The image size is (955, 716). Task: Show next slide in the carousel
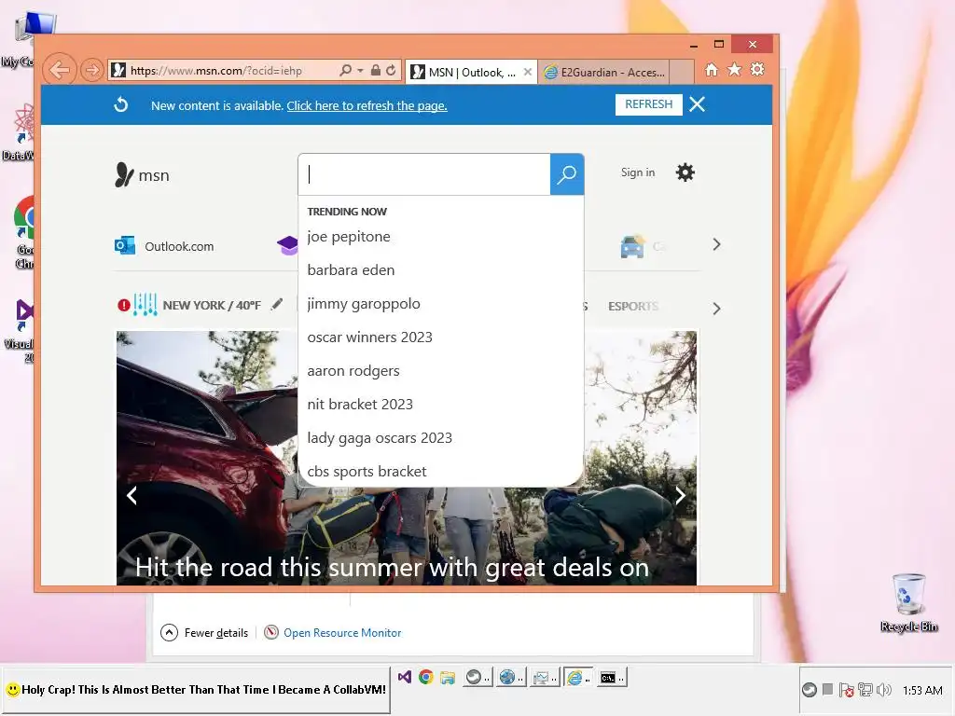coord(680,496)
